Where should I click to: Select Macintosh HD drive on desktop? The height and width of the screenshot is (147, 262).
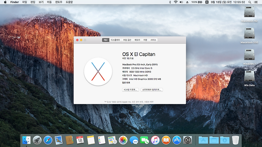click(249, 14)
